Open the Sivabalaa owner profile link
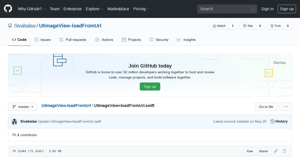The height and width of the screenshot is (157, 300). (25, 26)
